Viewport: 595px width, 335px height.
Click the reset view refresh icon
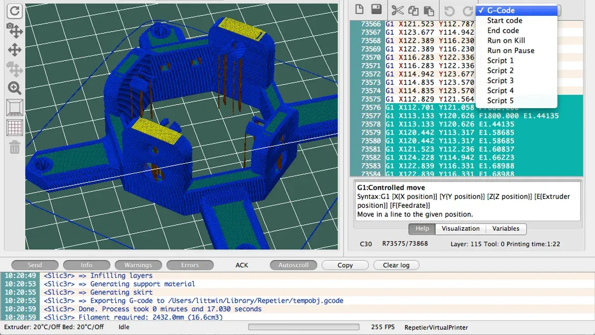click(15, 11)
